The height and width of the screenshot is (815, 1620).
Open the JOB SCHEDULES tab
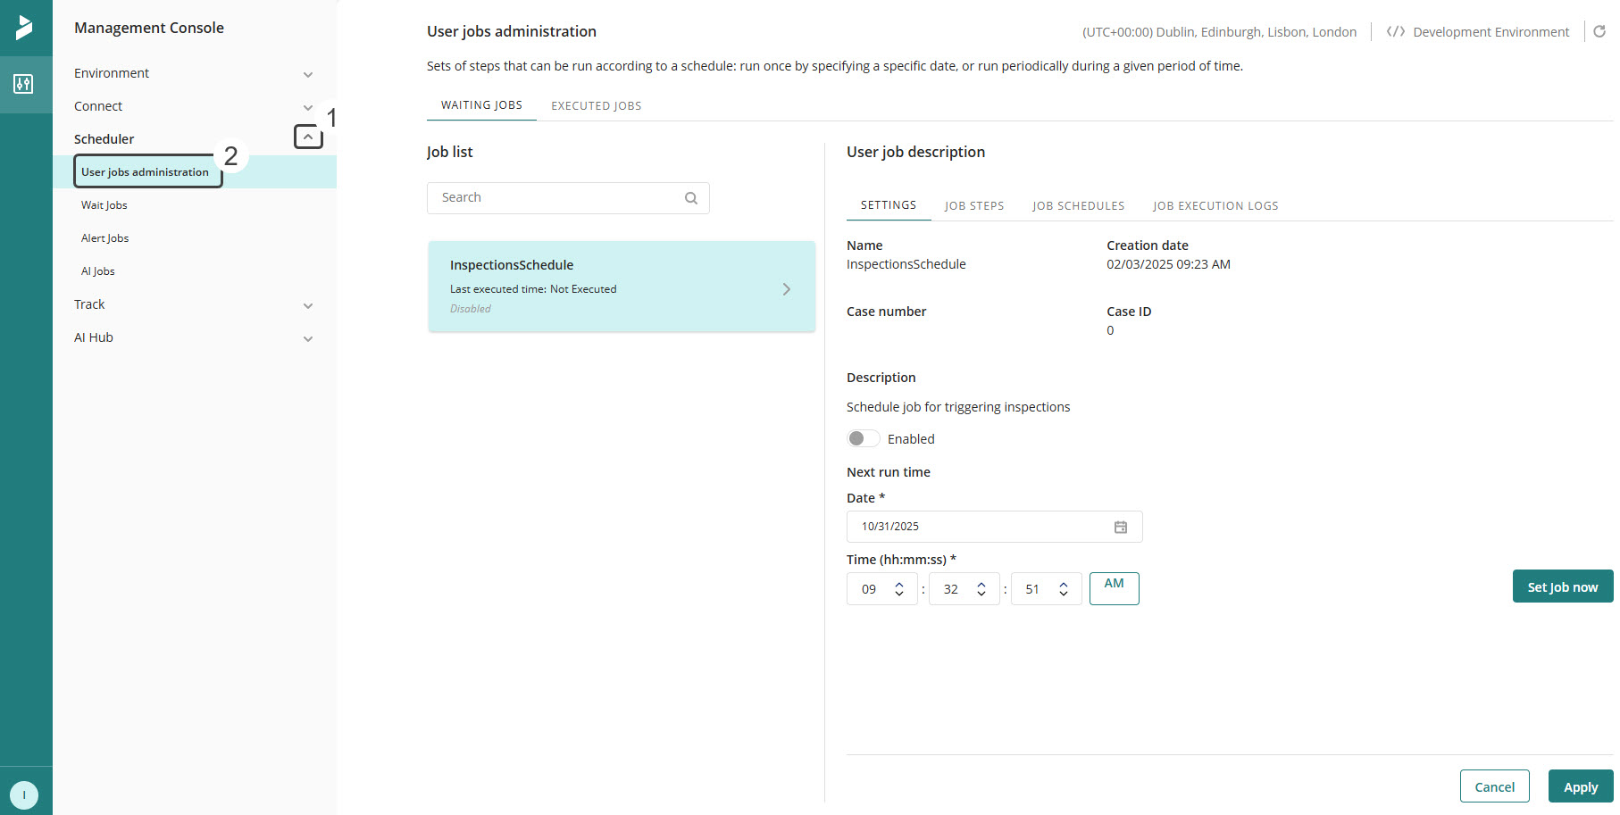click(1078, 205)
